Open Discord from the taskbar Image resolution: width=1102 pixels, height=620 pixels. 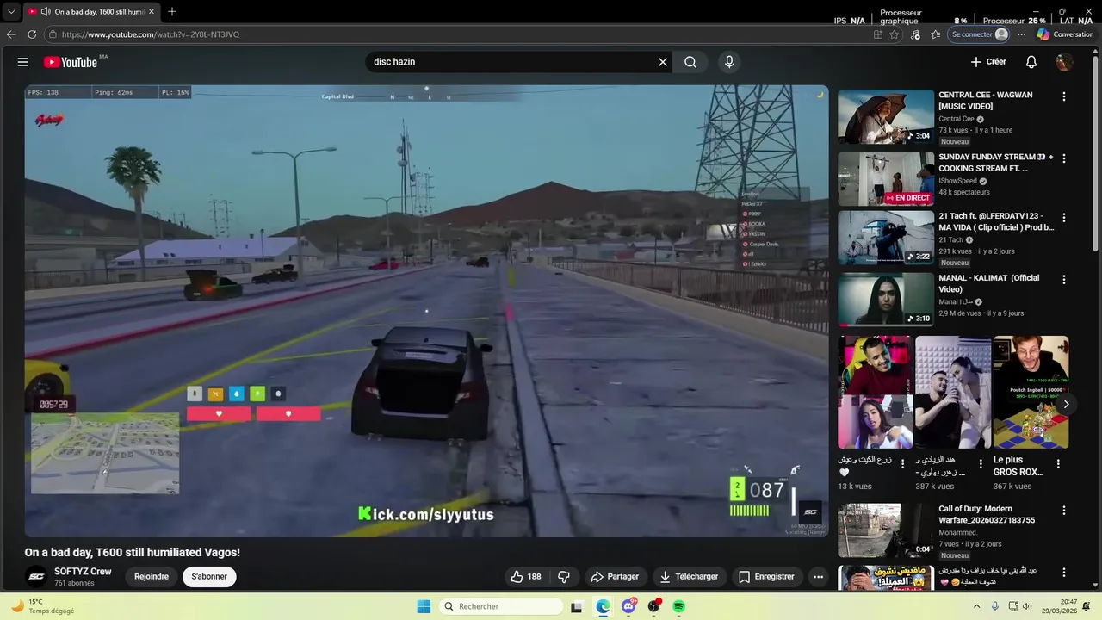[629, 606]
